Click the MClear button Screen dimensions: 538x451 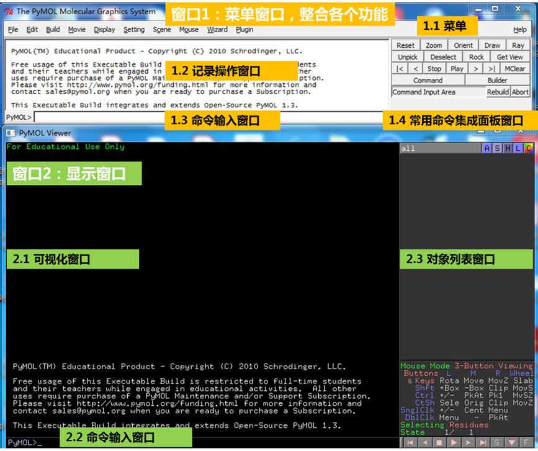coord(514,69)
